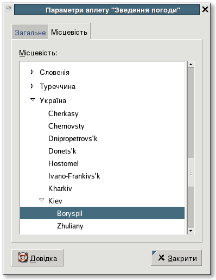Viewport: 216px width, 280px height.
Task: Close the weather applet preferences window
Action: pyautogui.click(x=205, y=9)
